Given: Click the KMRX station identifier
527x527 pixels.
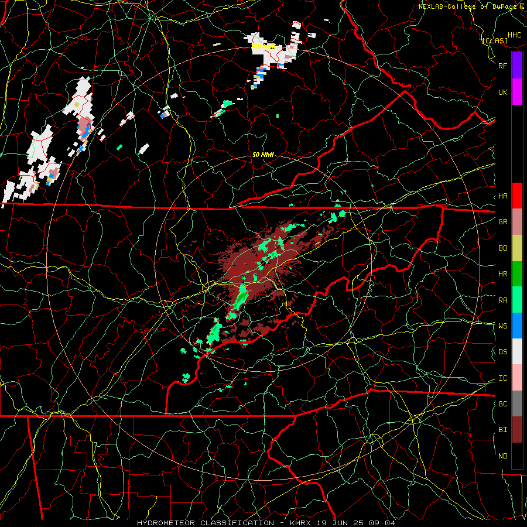Looking at the screenshot, I should pyautogui.click(x=300, y=523).
